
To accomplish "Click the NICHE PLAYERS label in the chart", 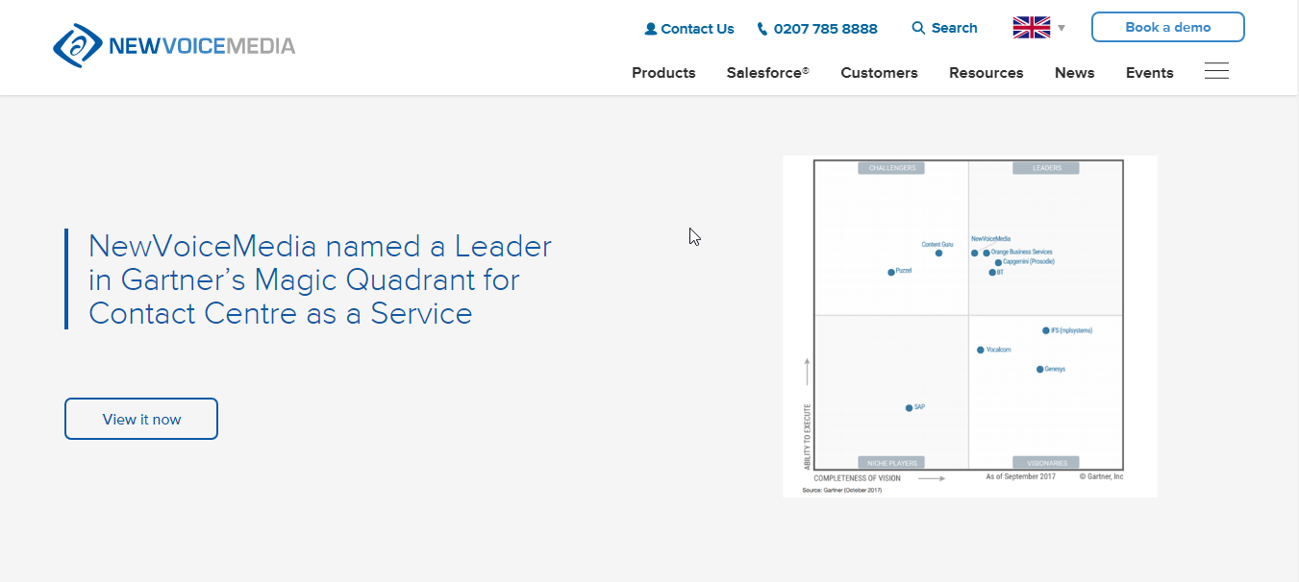I will pos(891,463).
